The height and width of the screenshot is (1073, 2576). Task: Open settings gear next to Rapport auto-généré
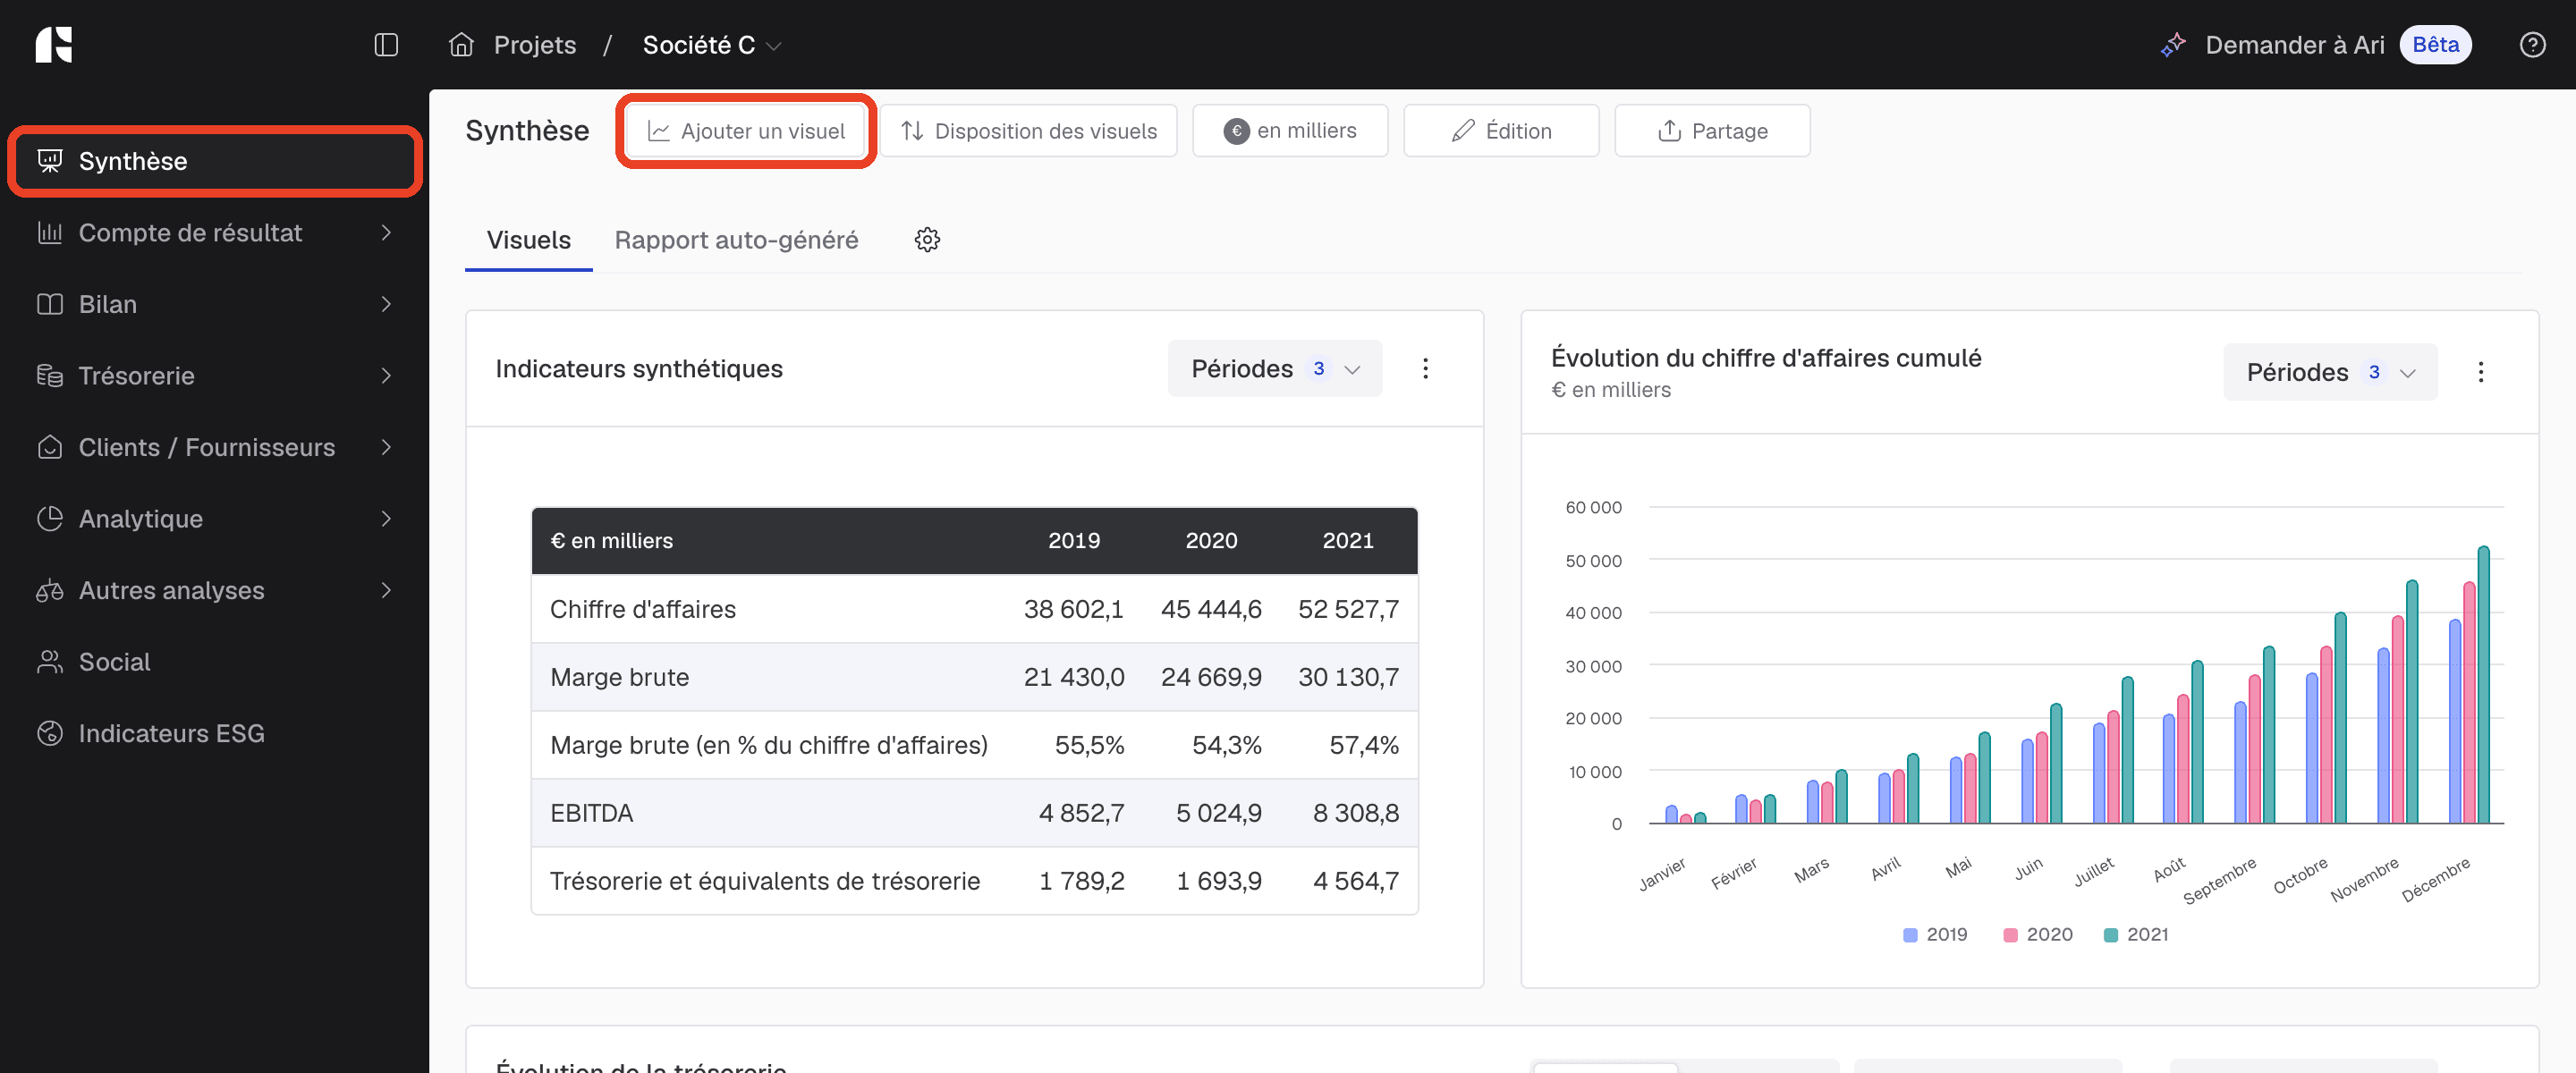(927, 240)
